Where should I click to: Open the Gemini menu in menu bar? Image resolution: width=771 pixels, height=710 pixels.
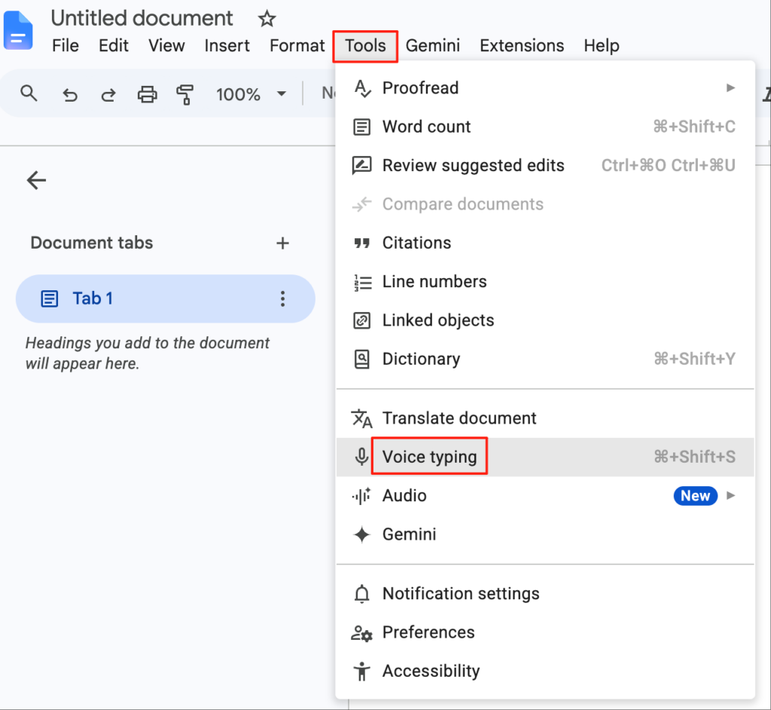pyautogui.click(x=433, y=46)
